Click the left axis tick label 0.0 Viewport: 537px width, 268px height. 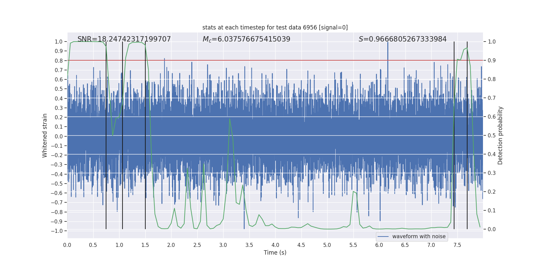pyautogui.click(x=59, y=136)
